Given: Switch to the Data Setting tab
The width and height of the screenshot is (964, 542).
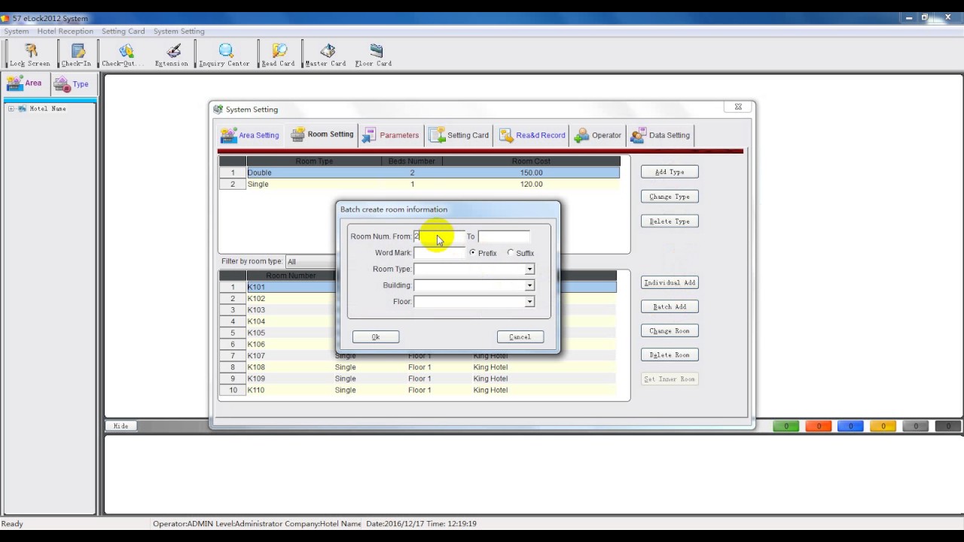Looking at the screenshot, I should (x=660, y=135).
